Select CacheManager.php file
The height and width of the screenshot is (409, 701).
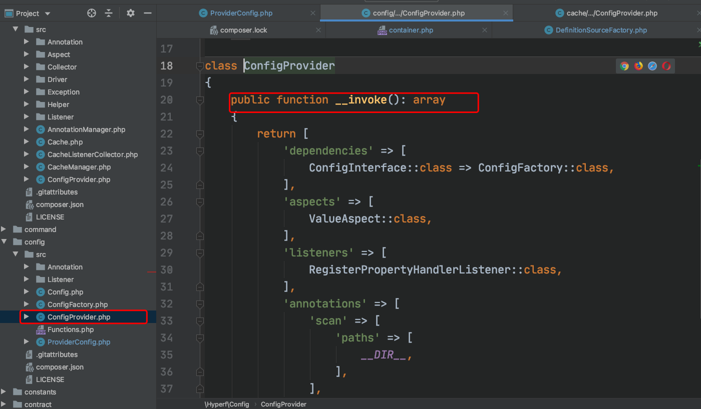79,167
